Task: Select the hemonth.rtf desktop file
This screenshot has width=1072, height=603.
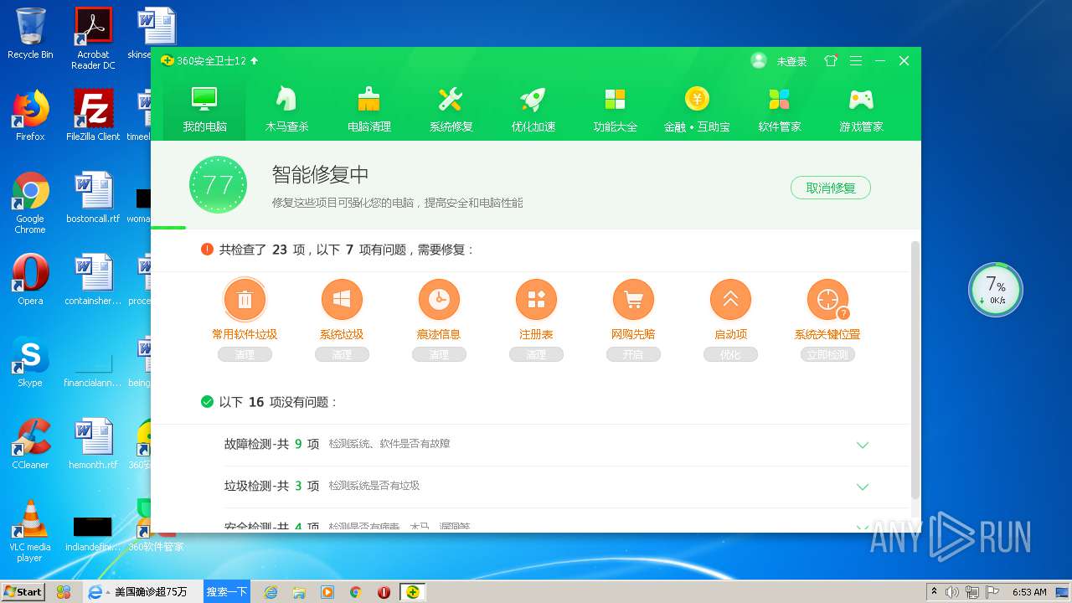Action: (x=93, y=444)
